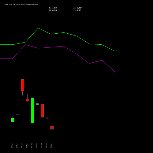Click the '23 Sep' date axis label
This screenshot has width=153, height=153.
coord(27,146)
